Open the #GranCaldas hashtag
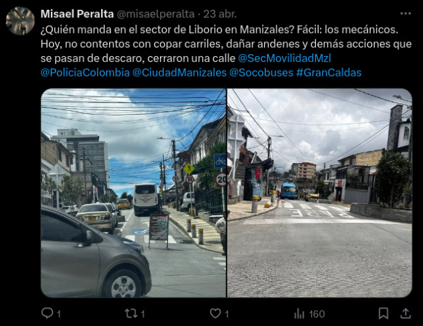The width and height of the screenshot is (423, 326). [x=329, y=73]
